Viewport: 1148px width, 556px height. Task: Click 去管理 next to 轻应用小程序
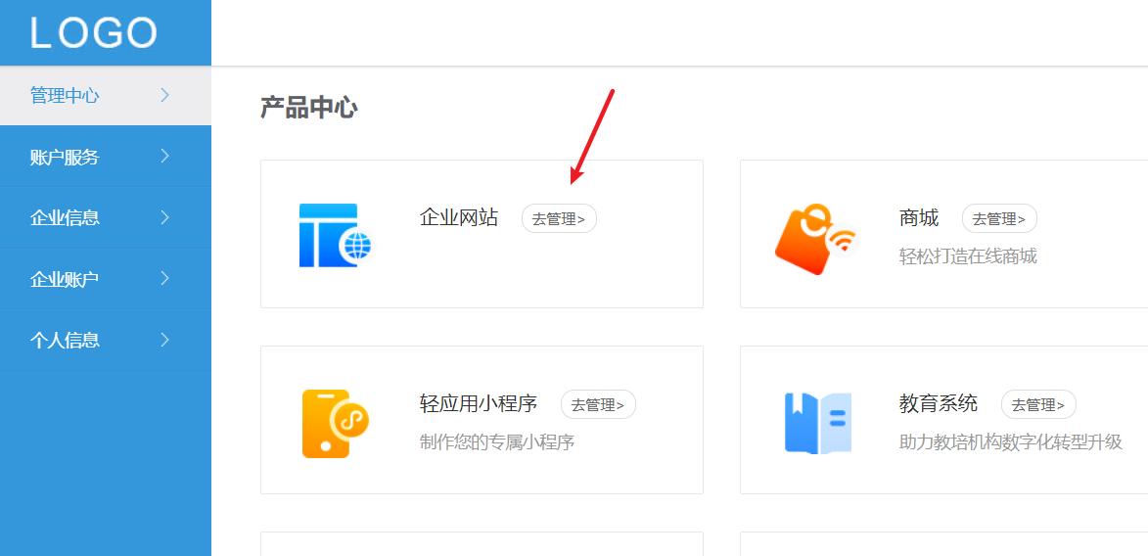click(598, 404)
